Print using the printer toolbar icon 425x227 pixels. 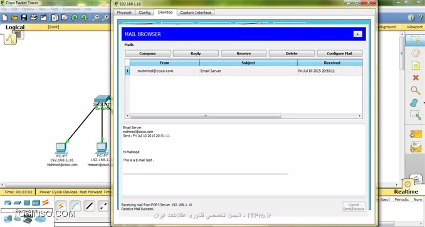[34, 18]
